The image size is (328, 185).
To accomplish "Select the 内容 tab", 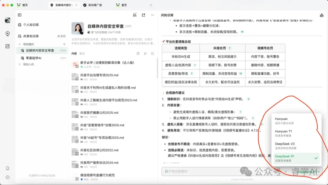I will (74, 54).
